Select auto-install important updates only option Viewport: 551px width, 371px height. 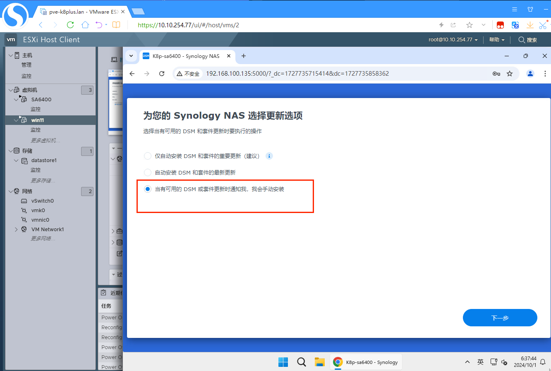pyautogui.click(x=148, y=156)
